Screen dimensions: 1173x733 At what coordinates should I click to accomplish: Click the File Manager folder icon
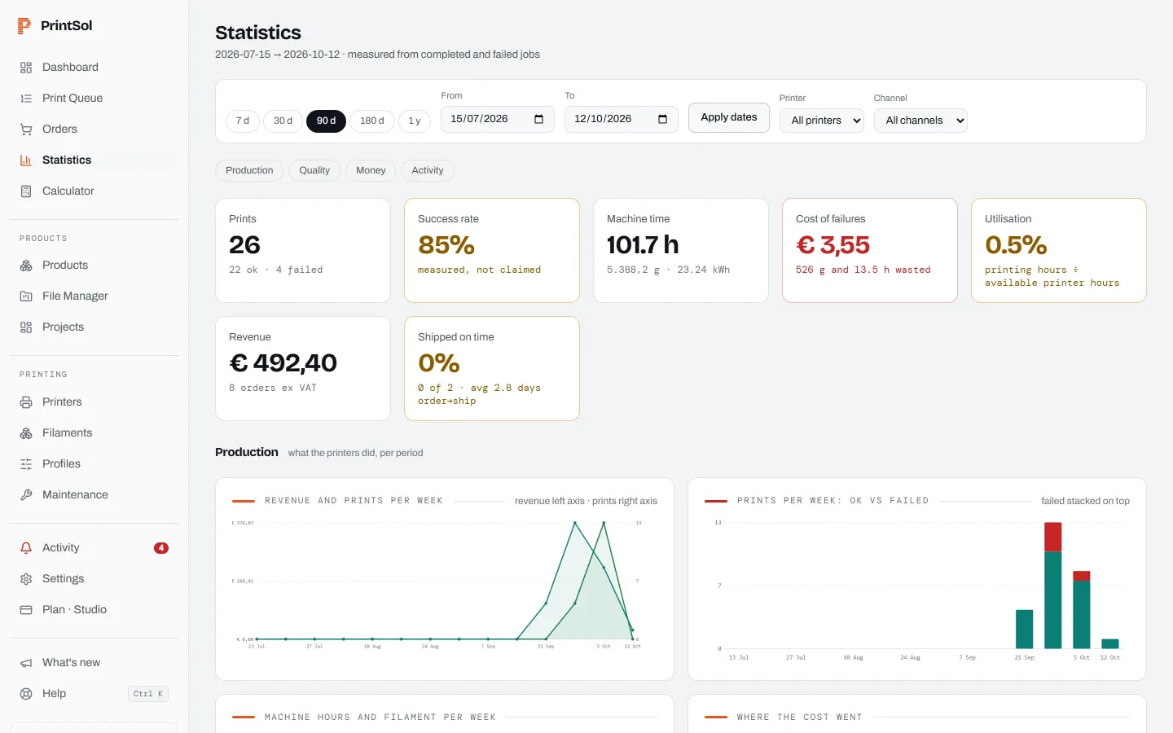click(26, 296)
